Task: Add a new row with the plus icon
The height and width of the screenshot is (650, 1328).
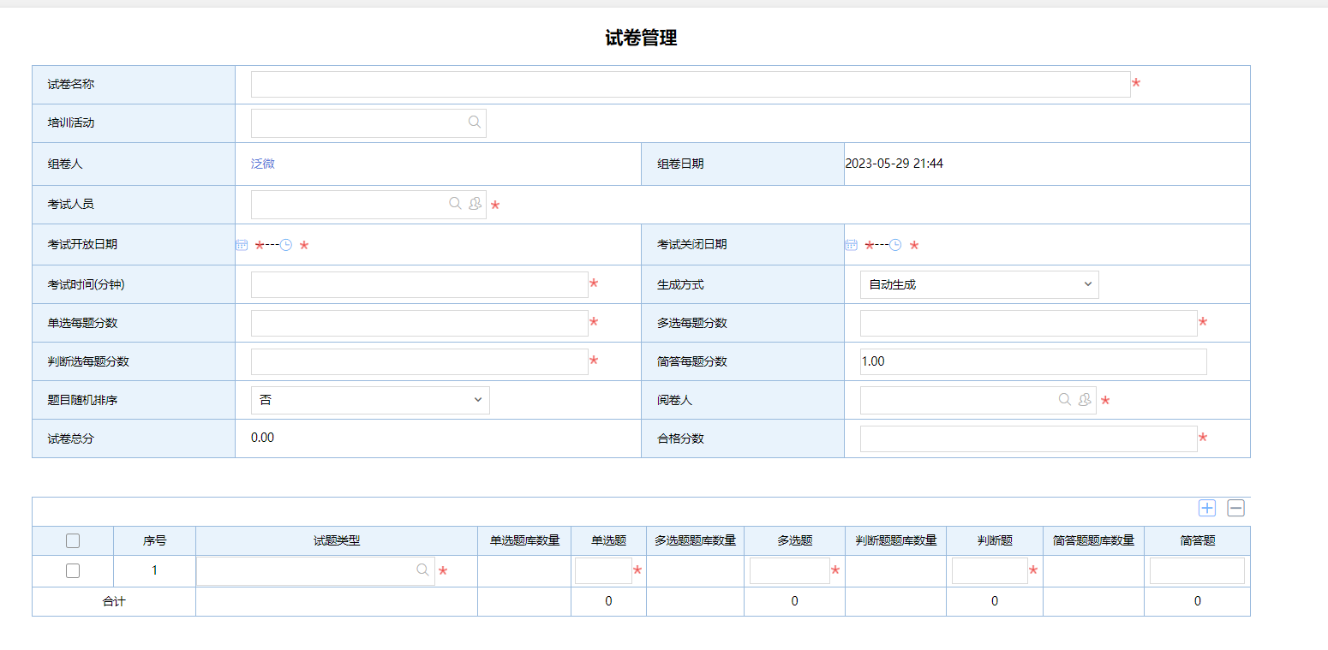Action: (1207, 508)
